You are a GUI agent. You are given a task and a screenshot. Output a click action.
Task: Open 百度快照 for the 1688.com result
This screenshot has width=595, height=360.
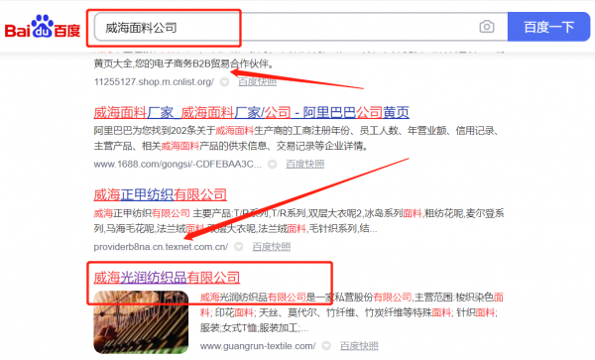coord(304,165)
